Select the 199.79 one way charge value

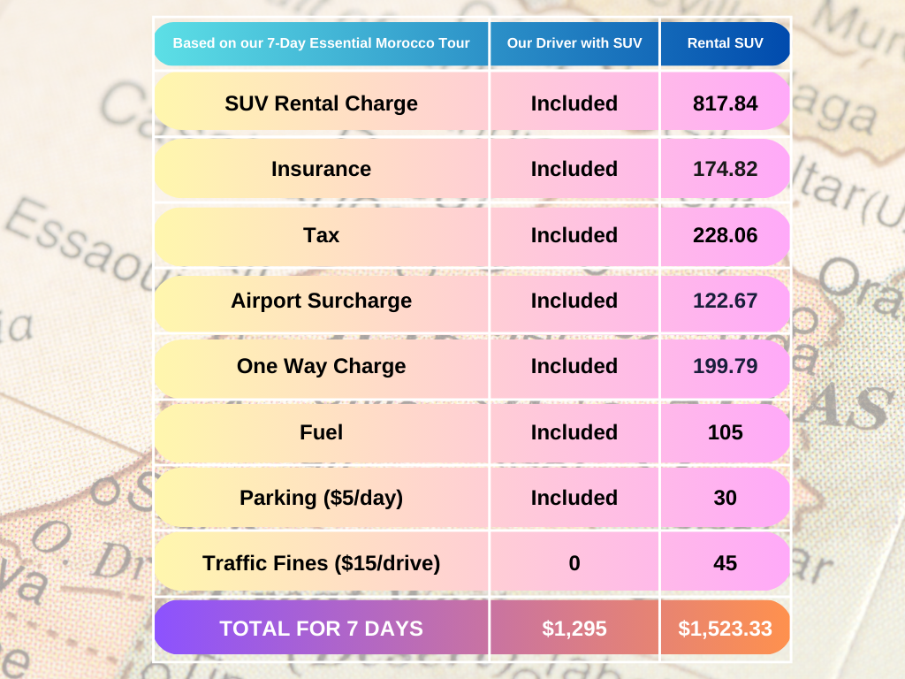point(725,366)
